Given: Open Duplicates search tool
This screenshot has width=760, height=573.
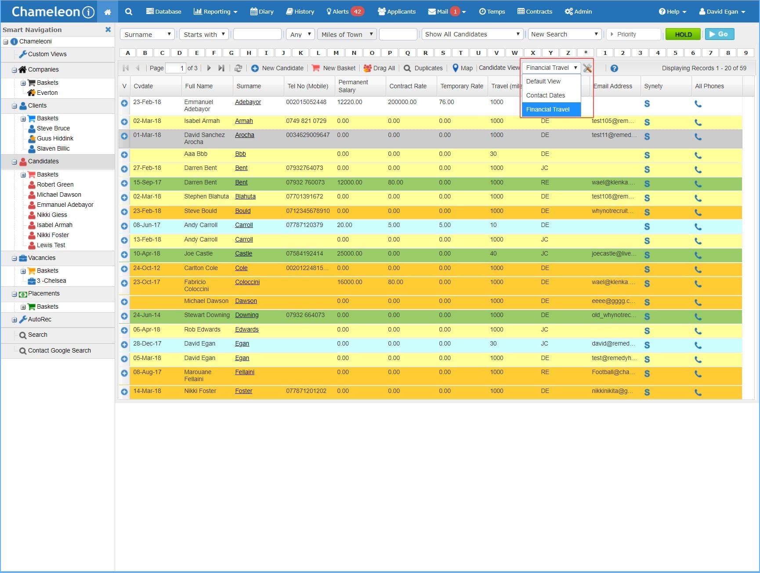Looking at the screenshot, I should (423, 68).
